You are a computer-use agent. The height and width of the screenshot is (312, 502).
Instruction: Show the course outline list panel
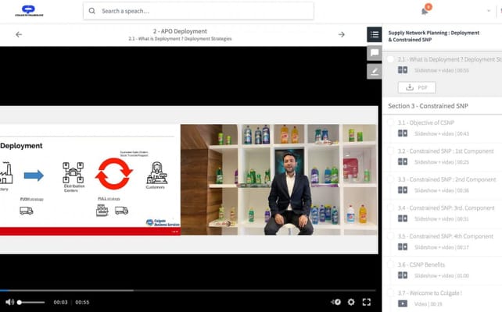pyautogui.click(x=374, y=34)
